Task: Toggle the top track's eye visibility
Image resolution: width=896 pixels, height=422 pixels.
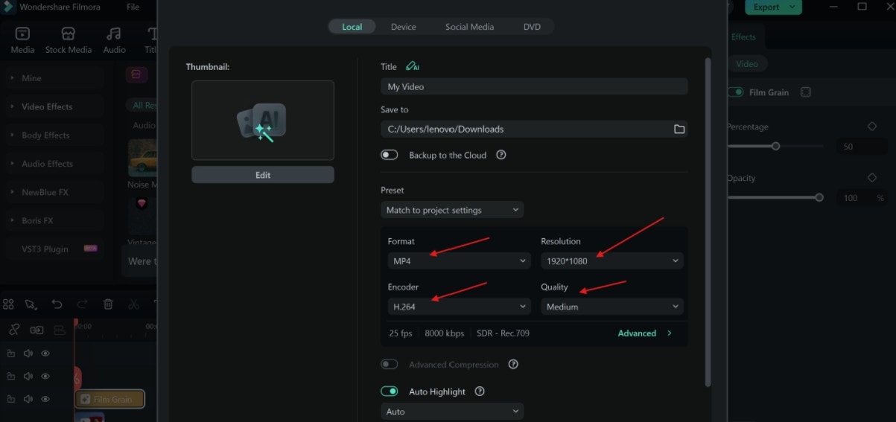Action: (x=45, y=354)
